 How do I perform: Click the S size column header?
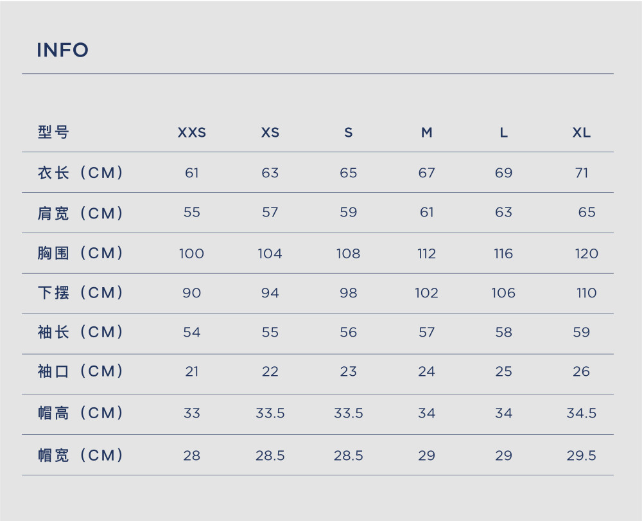(x=349, y=133)
